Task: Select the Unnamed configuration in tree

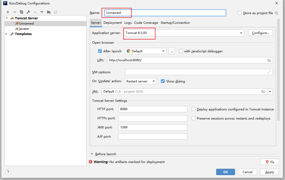Action: (x=46, y=24)
